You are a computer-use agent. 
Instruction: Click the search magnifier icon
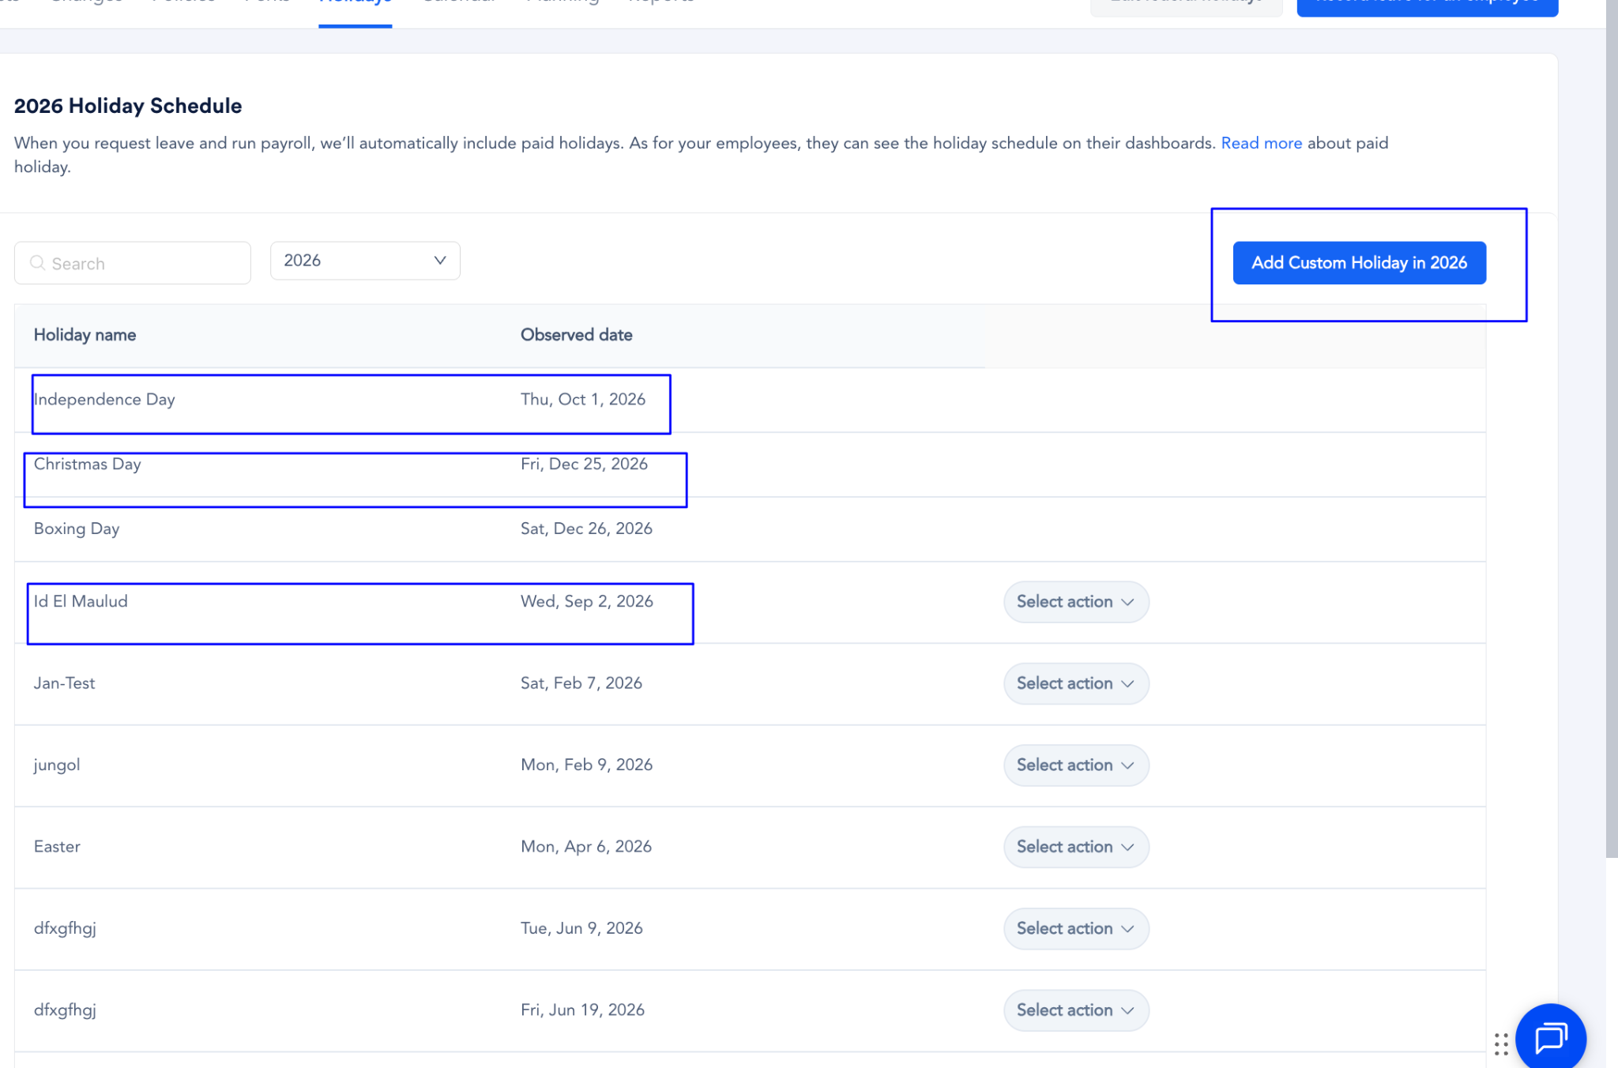pyautogui.click(x=37, y=263)
